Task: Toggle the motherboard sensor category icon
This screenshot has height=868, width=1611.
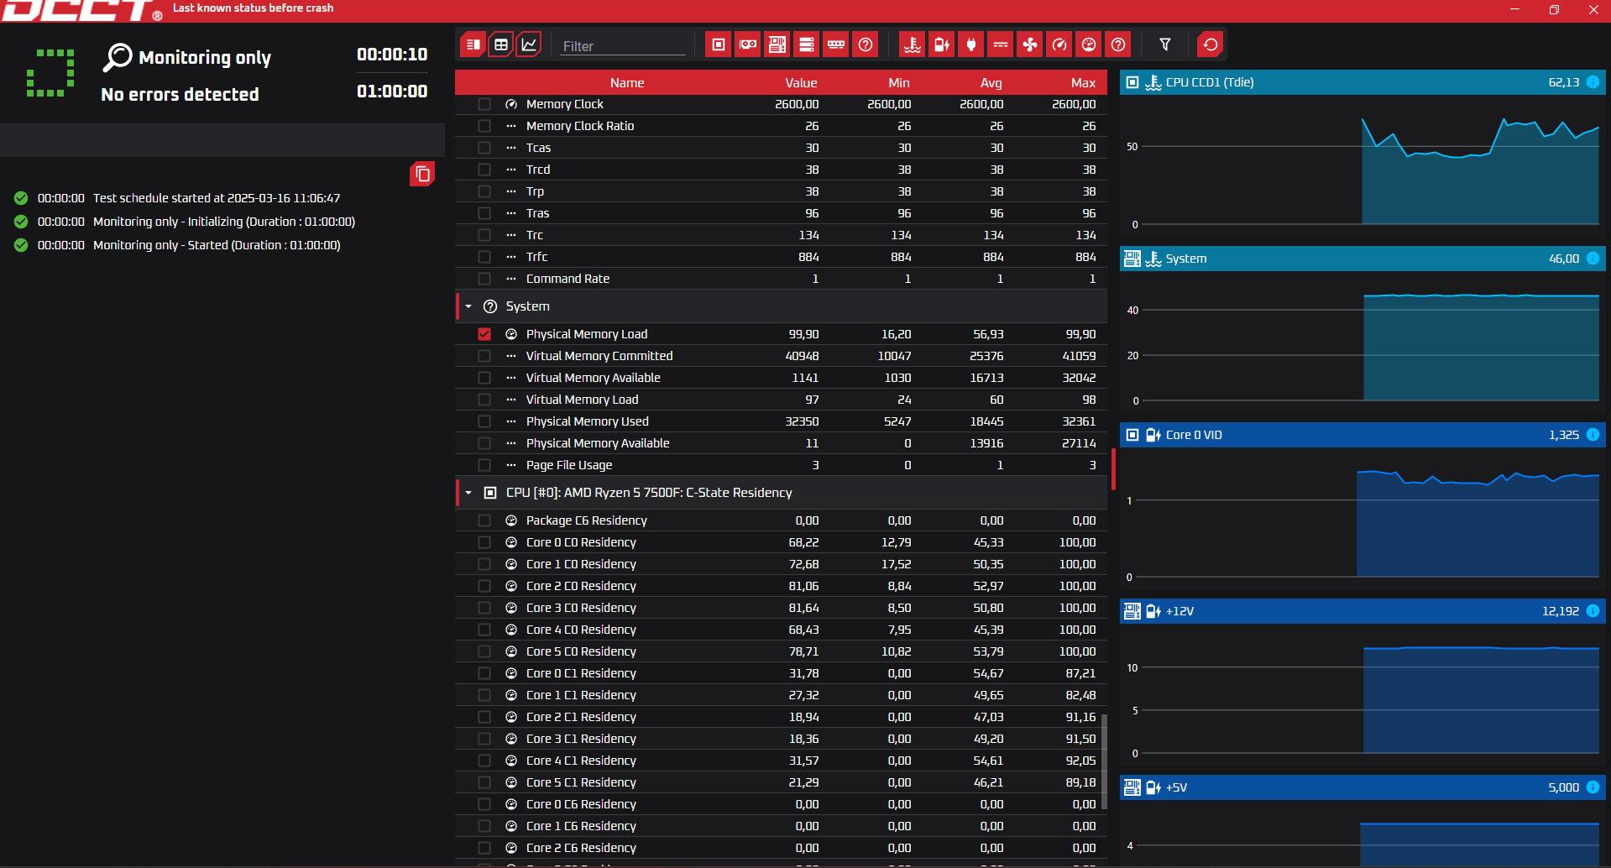Action: [777, 44]
